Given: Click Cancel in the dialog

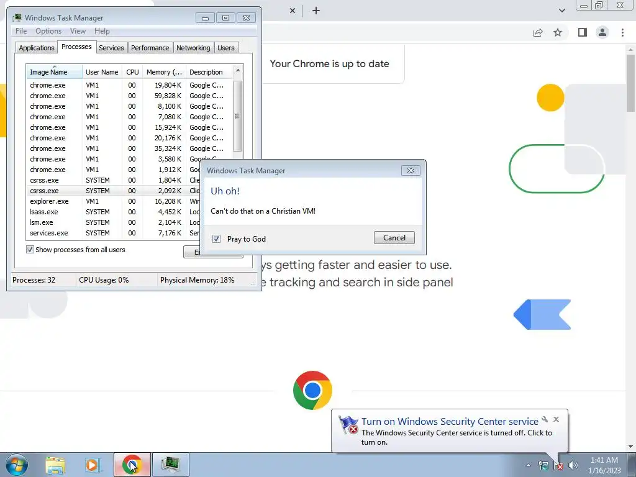Looking at the screenshot, I should pos(394,238).
